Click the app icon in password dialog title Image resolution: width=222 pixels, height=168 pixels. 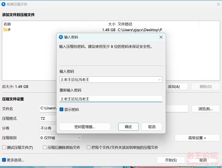61,37
